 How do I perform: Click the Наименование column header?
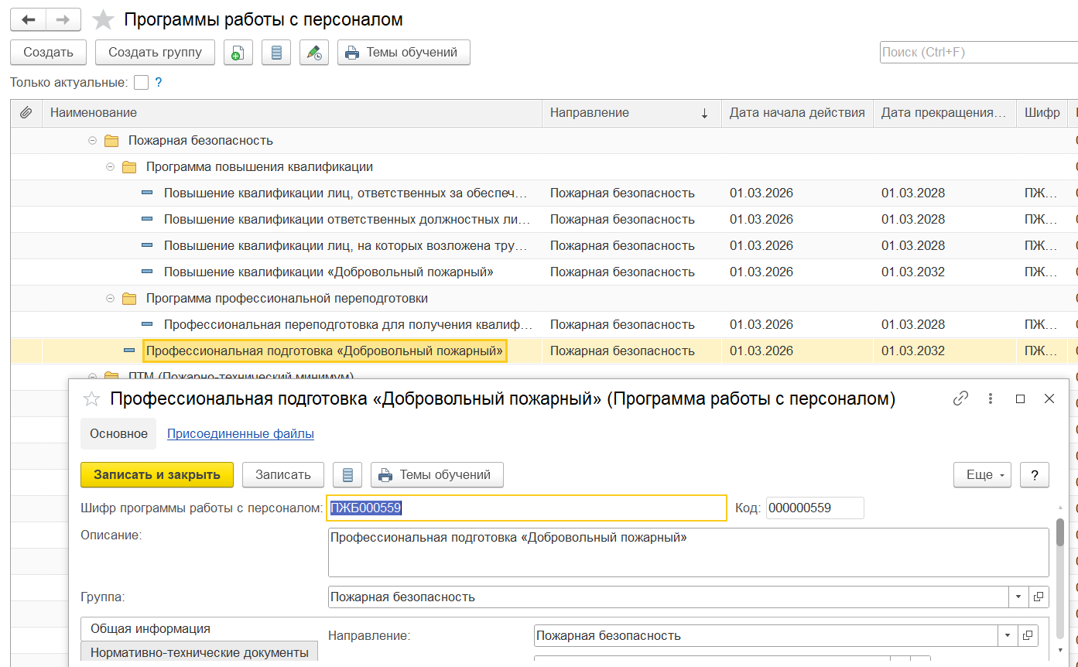point(292,113)
